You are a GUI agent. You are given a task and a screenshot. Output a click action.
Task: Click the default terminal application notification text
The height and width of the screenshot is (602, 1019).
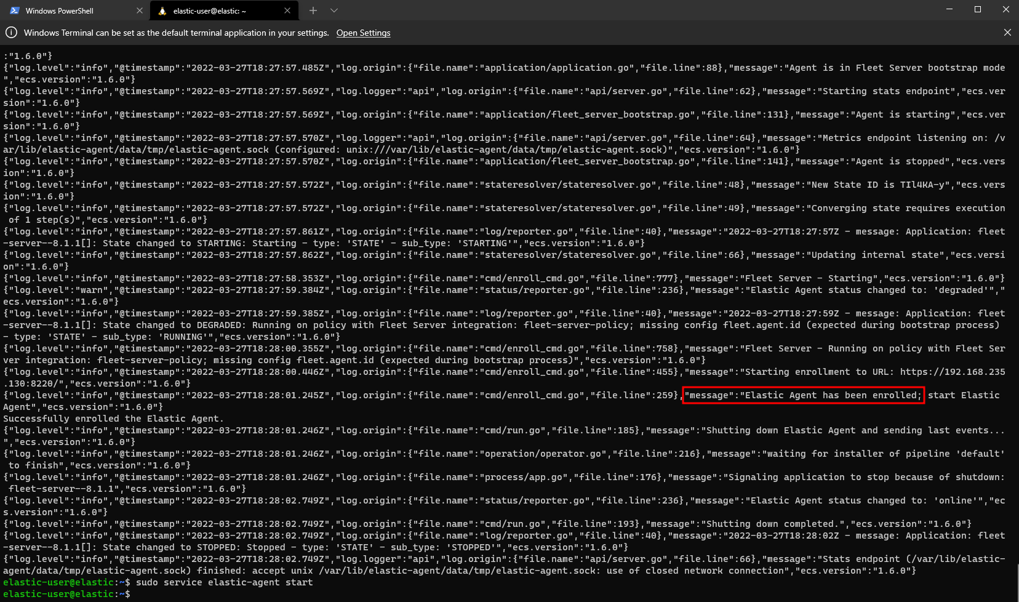pos(176,33)
